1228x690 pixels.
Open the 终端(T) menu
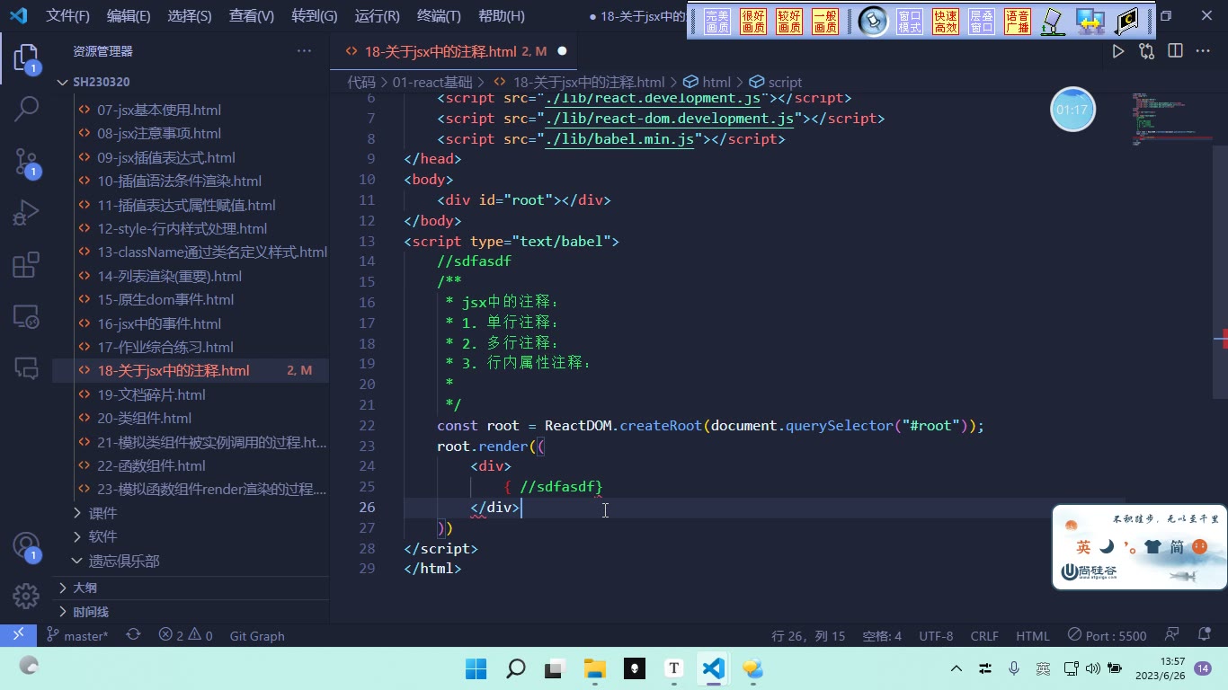(x=440, y=16)
